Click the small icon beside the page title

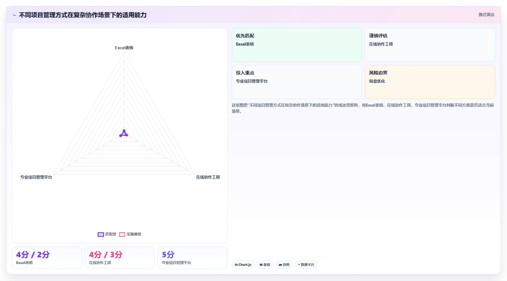click(14, 15)
